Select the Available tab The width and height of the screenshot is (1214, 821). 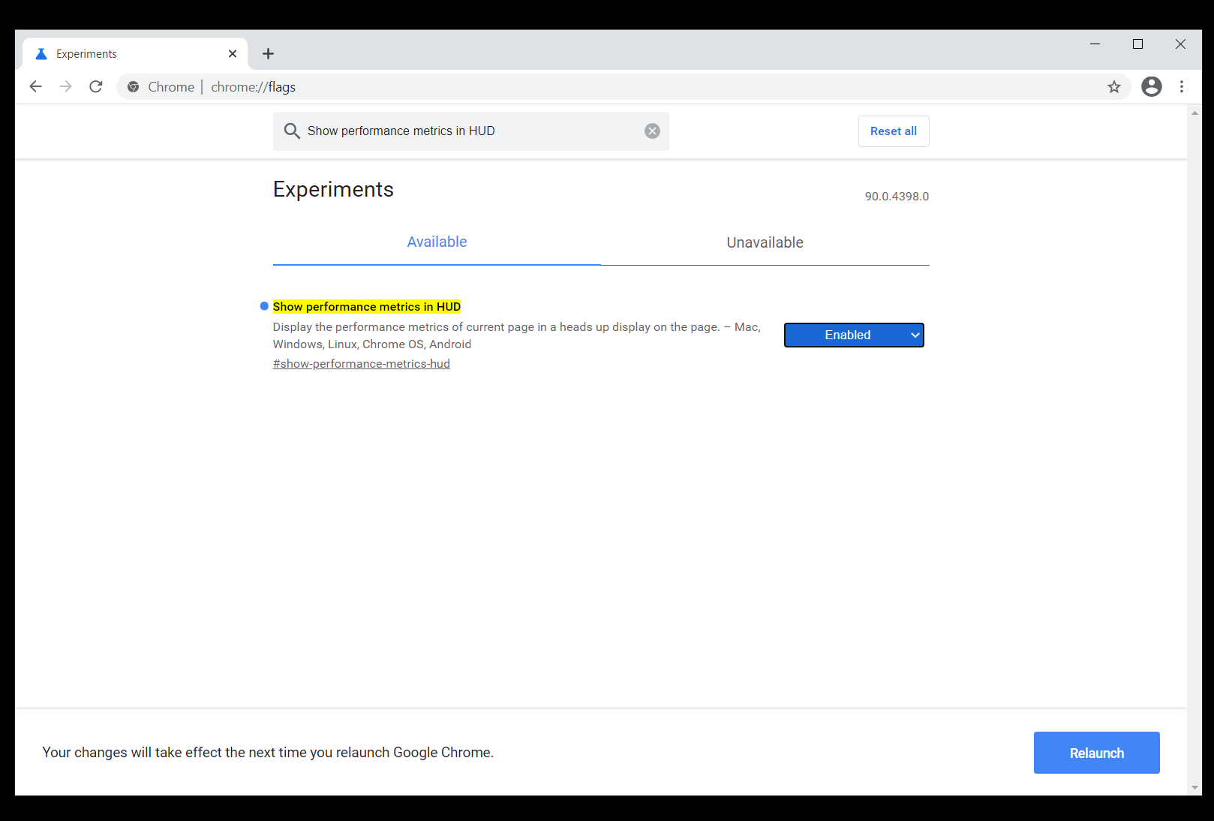coord(436,242)
